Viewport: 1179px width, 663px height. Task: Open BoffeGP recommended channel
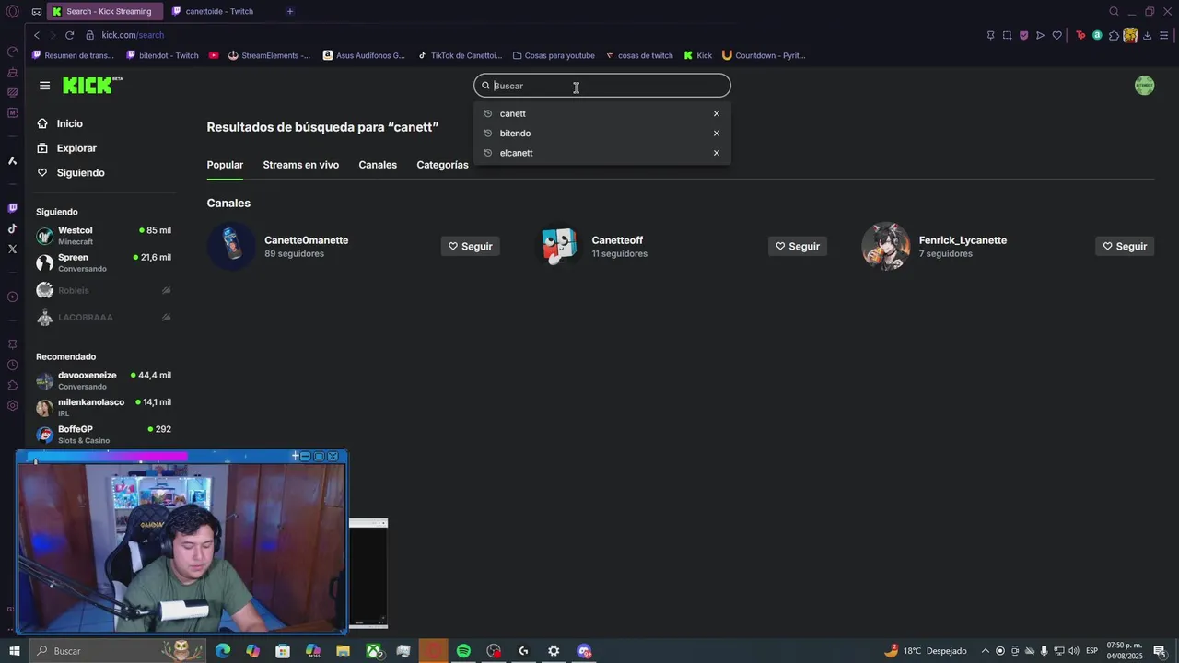[x=103, y=435]
